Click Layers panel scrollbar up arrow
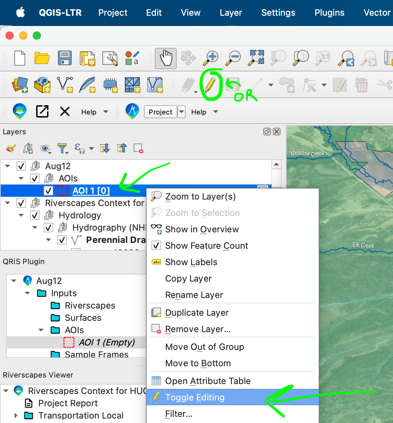 coord(276,164)
